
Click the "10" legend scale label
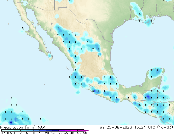pyautogui.click(x=34, y=133)
